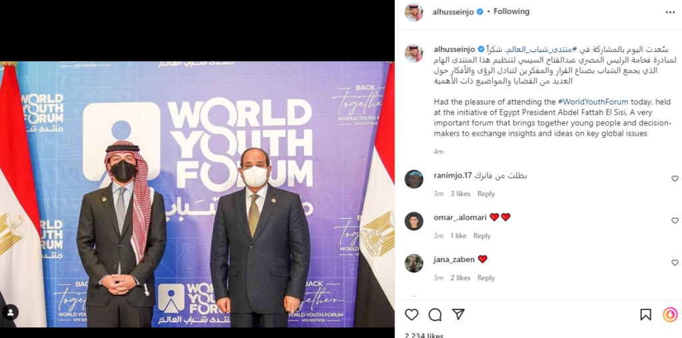The width and height of the screenshot is (682, 338).
Task: Like jana_zaben's comment heart
Action: [x=675, y=263]
